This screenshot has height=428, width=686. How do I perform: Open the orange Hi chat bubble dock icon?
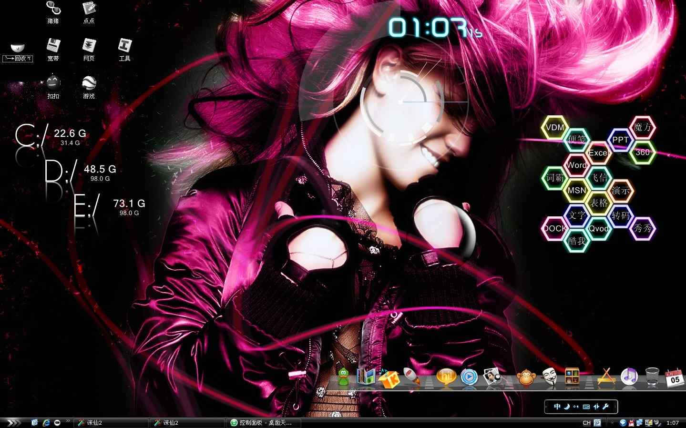[446, 377]
